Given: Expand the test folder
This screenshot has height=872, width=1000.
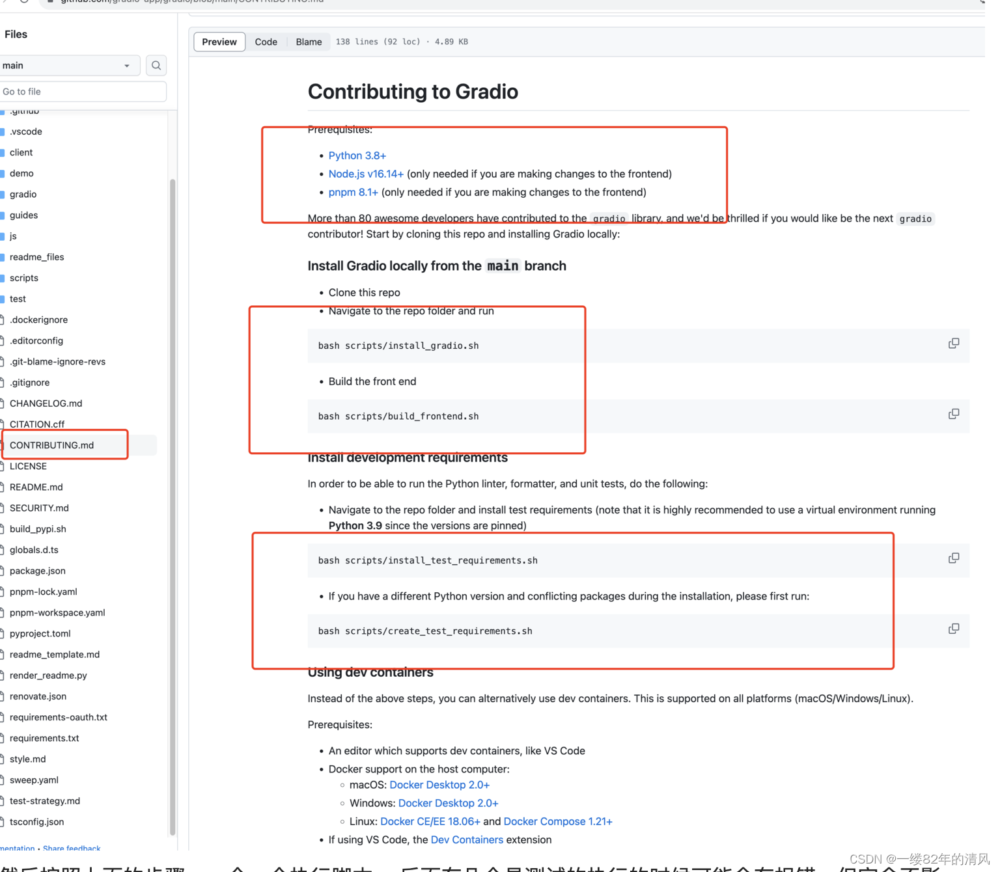Looking at the screenshot, I should click(x=18, y=299).
